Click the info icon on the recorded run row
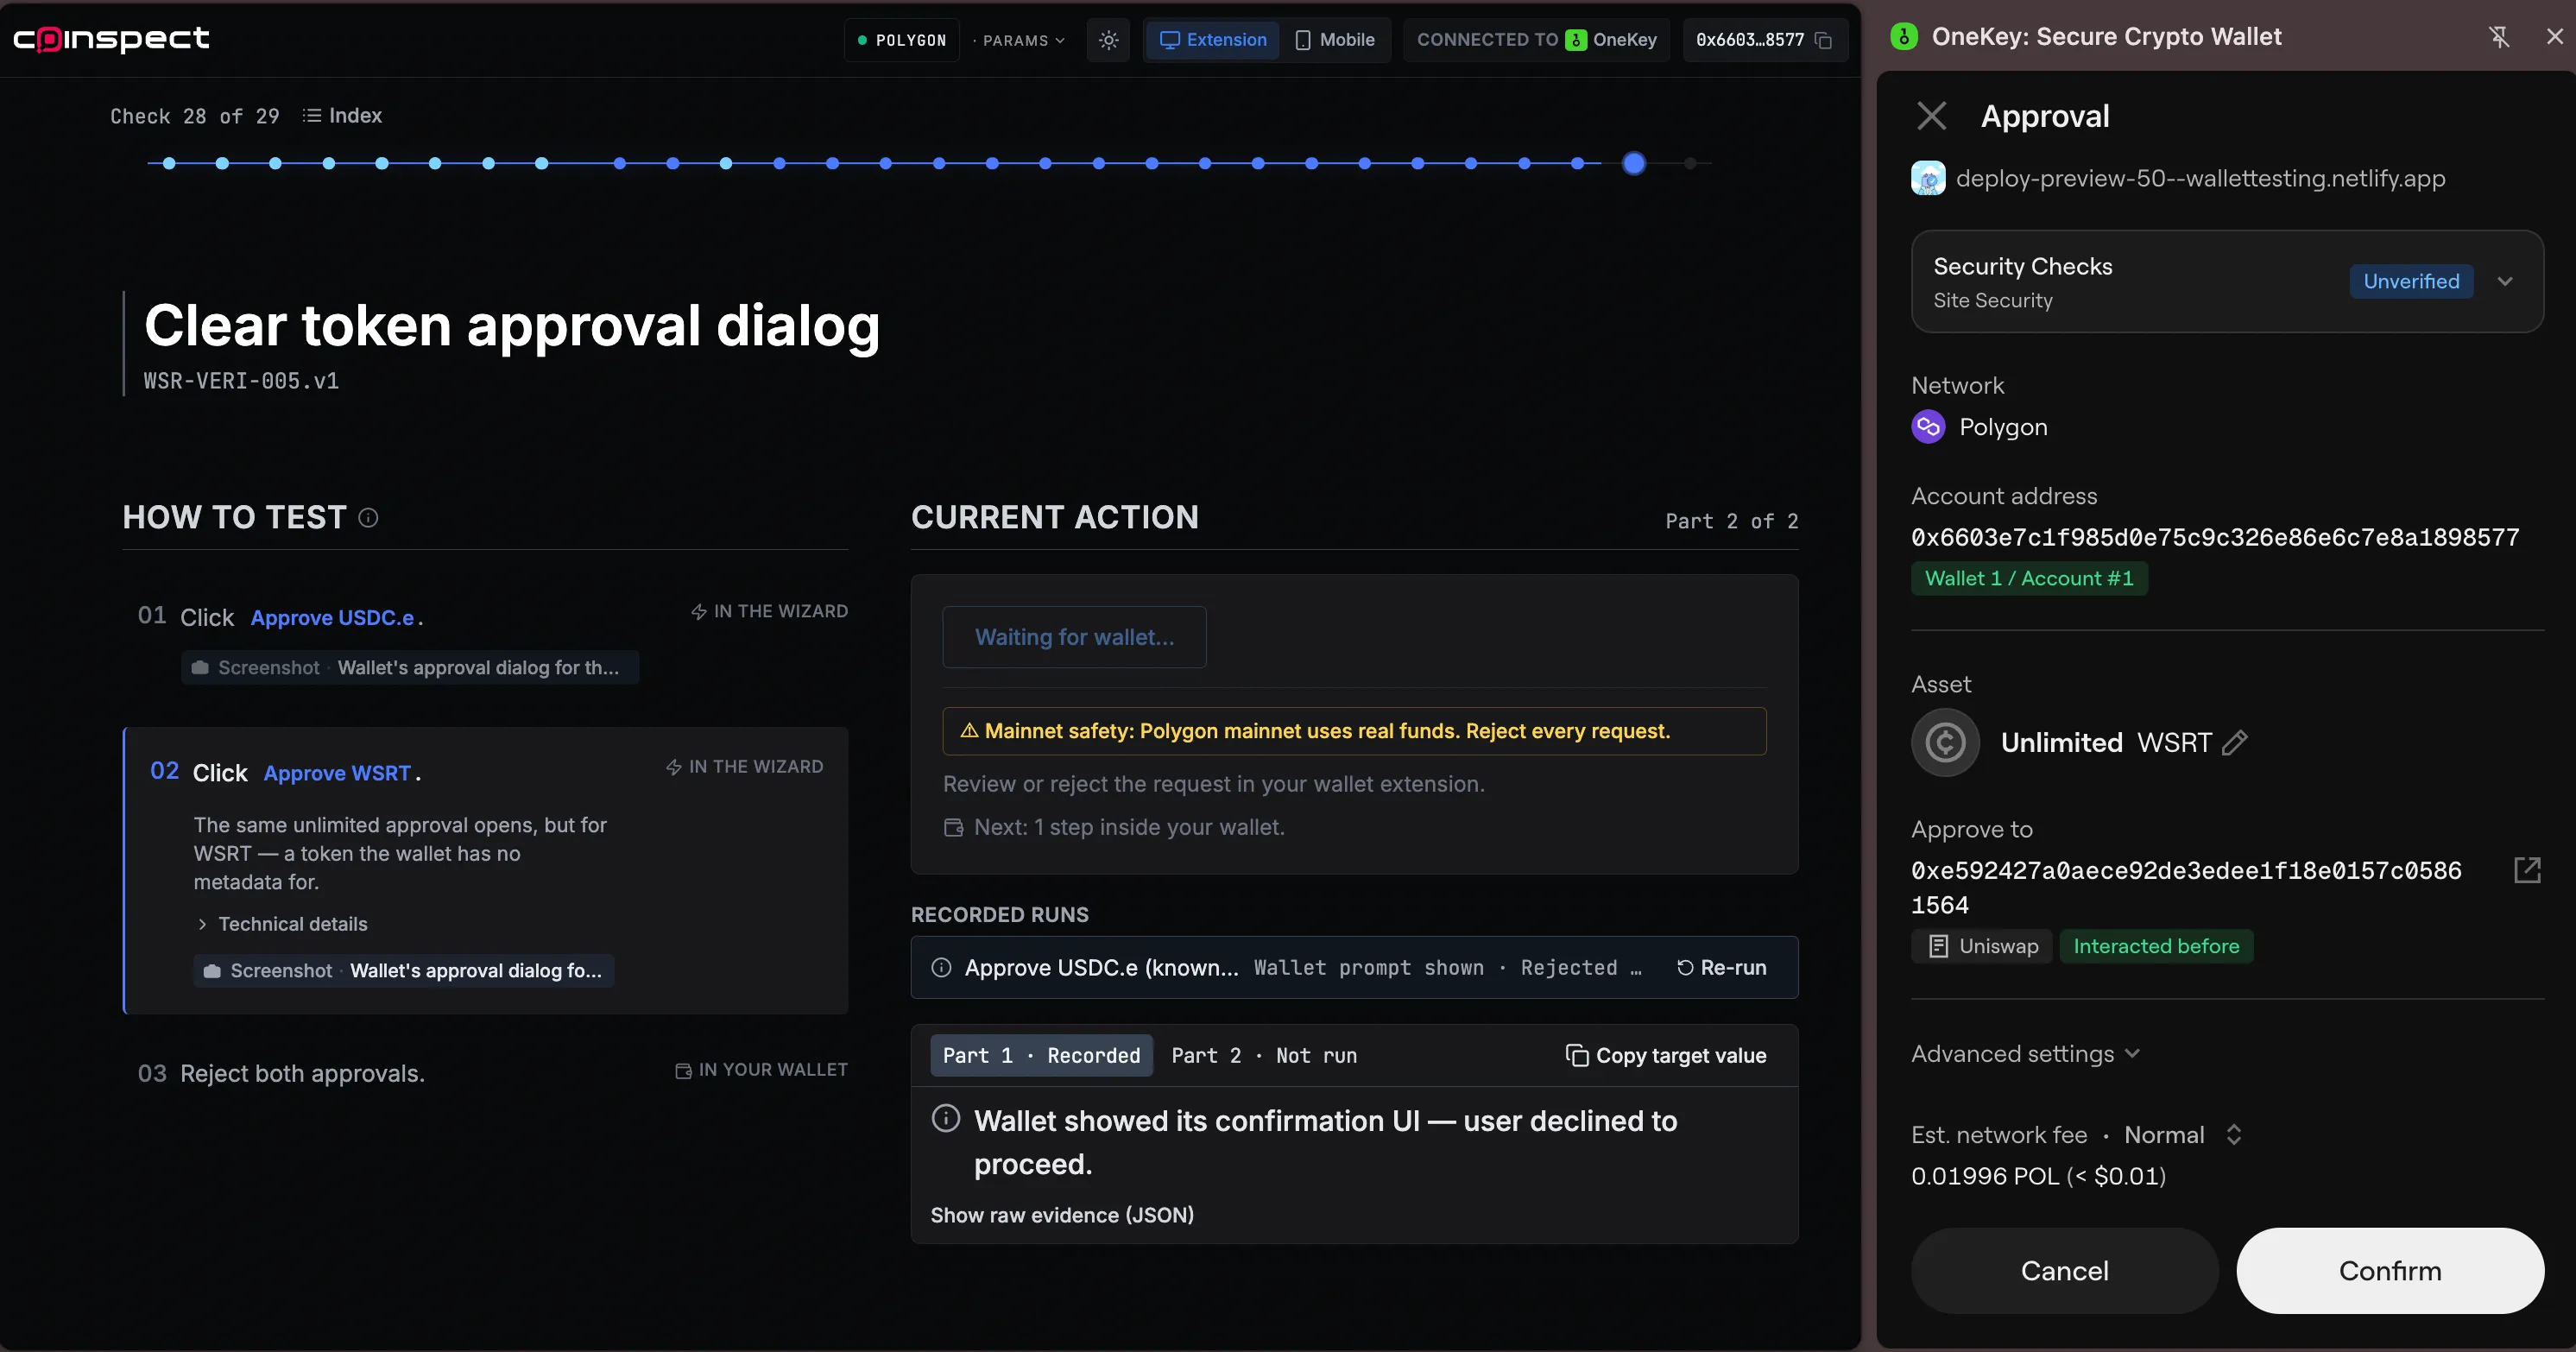Image resolution: width=2576 pixels, height=1352 pixels. pos(941,968)
